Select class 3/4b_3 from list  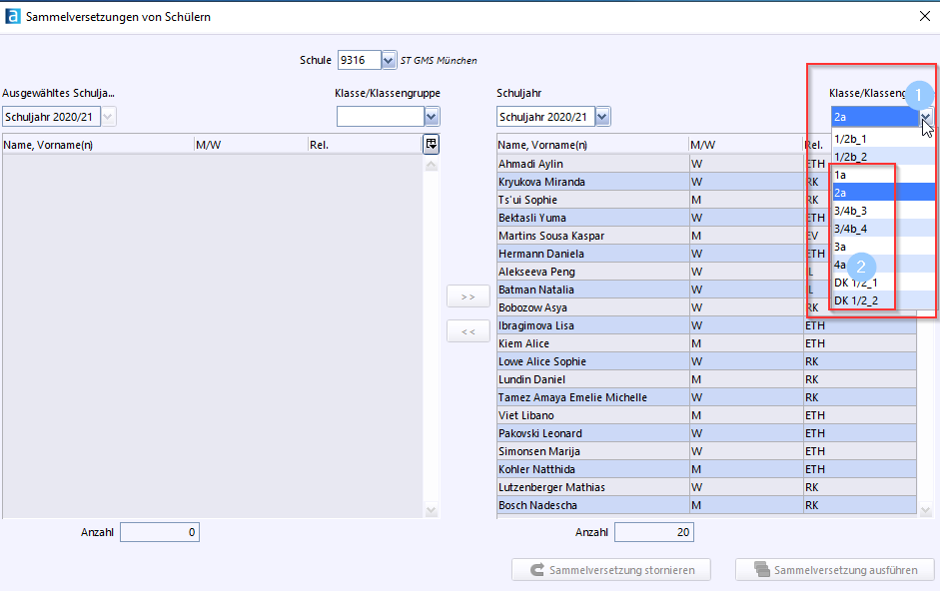883,211
